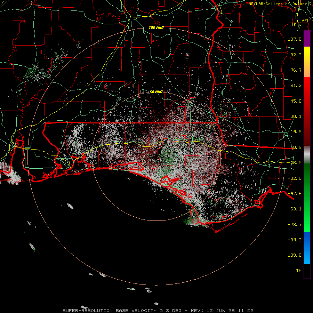Click the 61.2 velocity scale value
This screenshot has height=313, width=313.
tap(296, 86)
